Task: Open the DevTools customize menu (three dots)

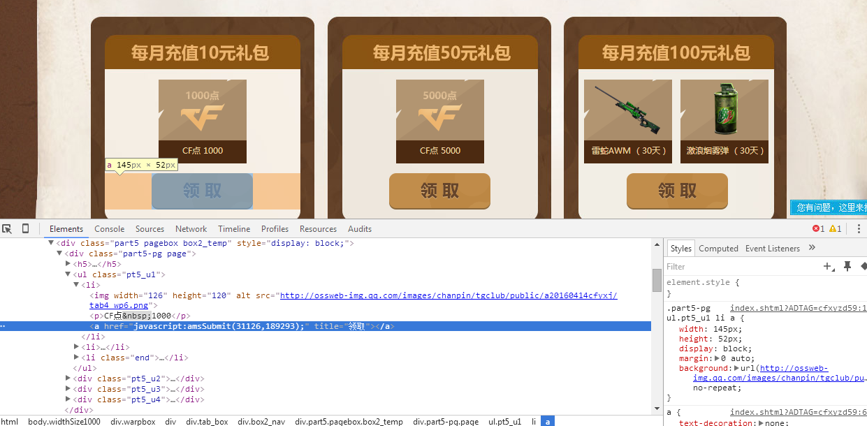Action: click(859, 229)
